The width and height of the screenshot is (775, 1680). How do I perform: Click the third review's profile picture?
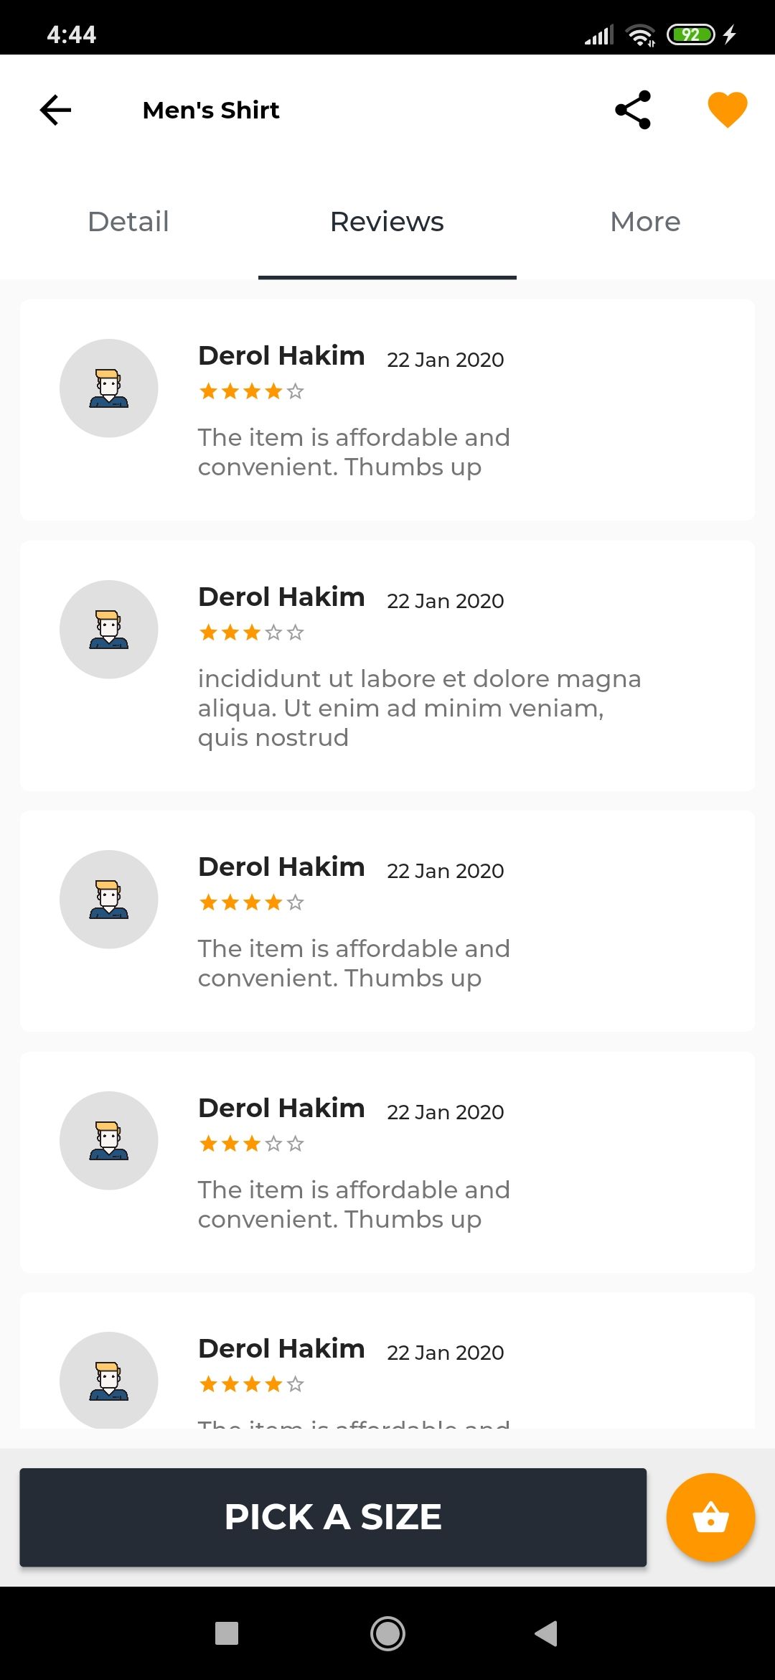point(109,900)
